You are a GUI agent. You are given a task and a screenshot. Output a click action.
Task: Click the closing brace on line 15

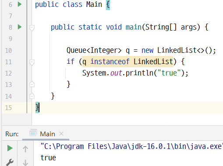(37, 107)
